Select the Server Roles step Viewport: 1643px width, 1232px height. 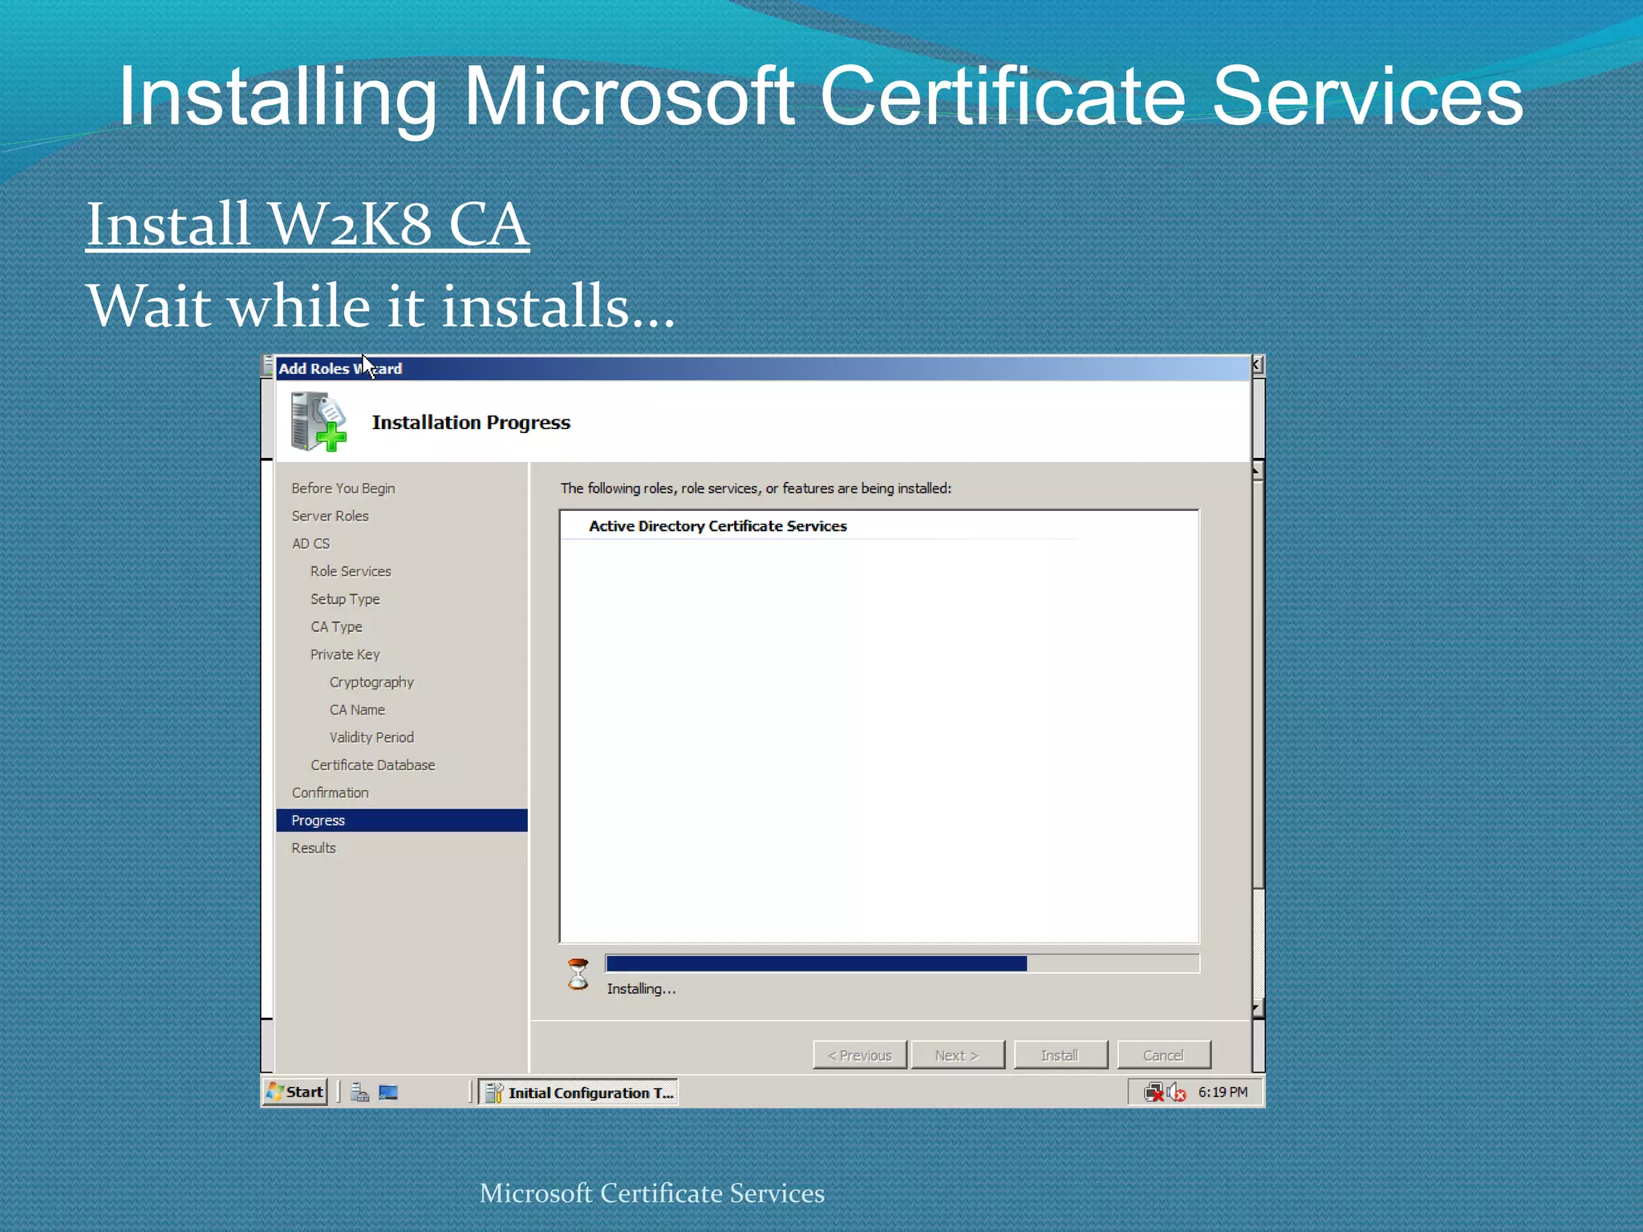coord(330,516)
